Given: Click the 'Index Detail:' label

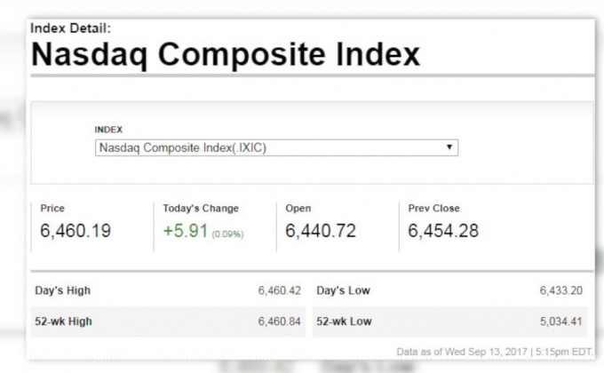Looking at the screenshot, I should click(x=71, y=28).
